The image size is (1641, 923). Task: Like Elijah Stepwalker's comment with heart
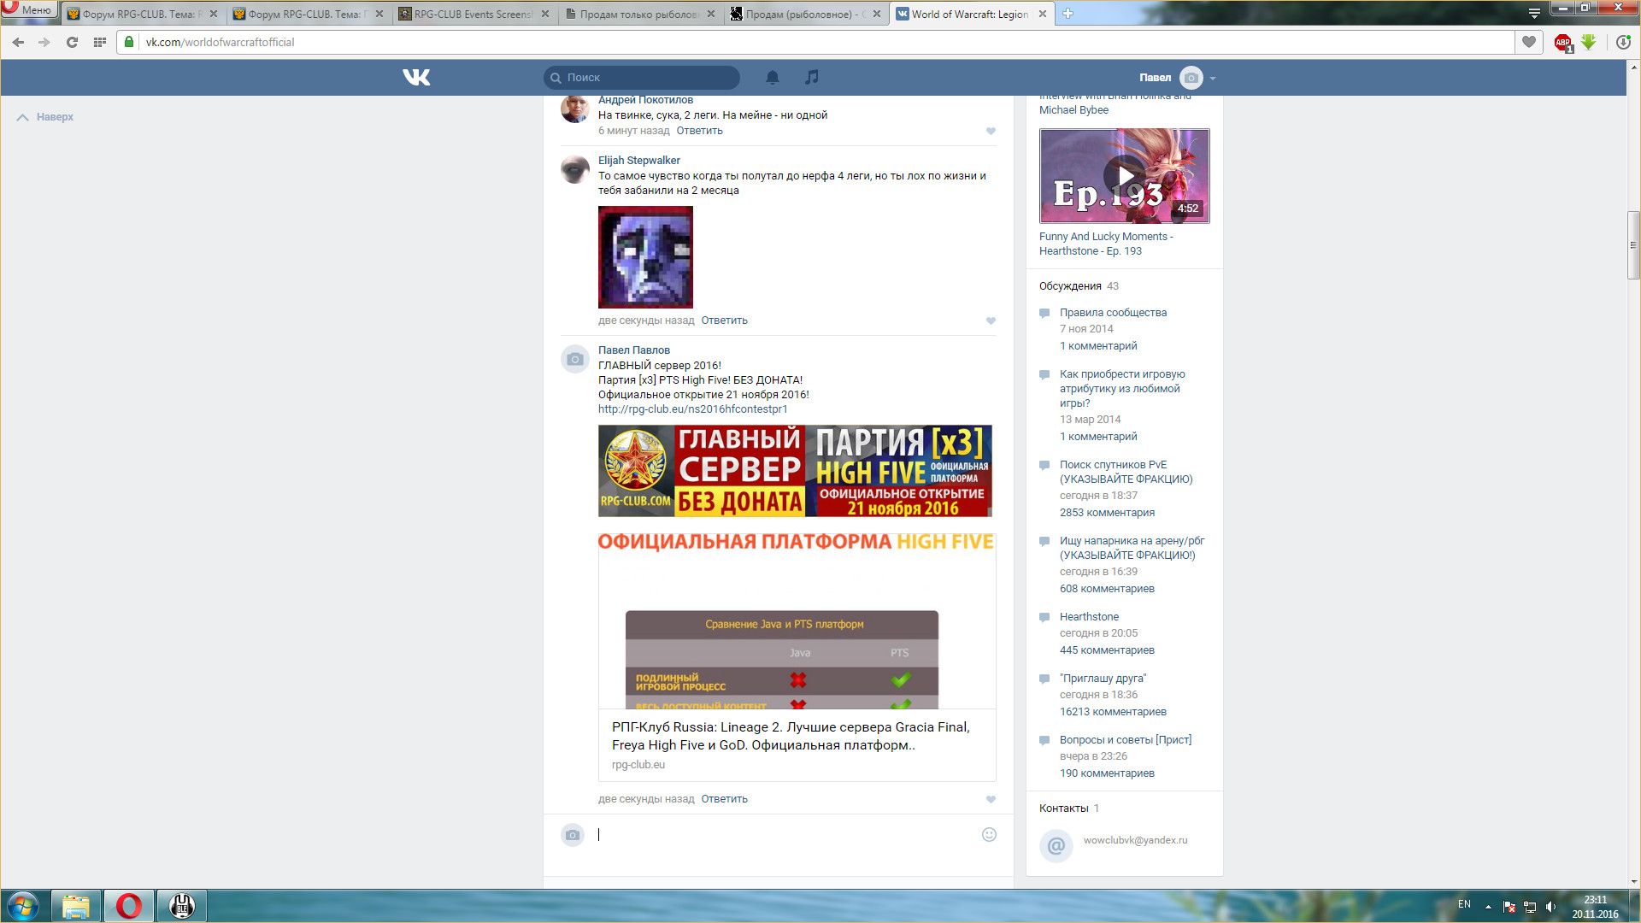(x=991, y=321)
